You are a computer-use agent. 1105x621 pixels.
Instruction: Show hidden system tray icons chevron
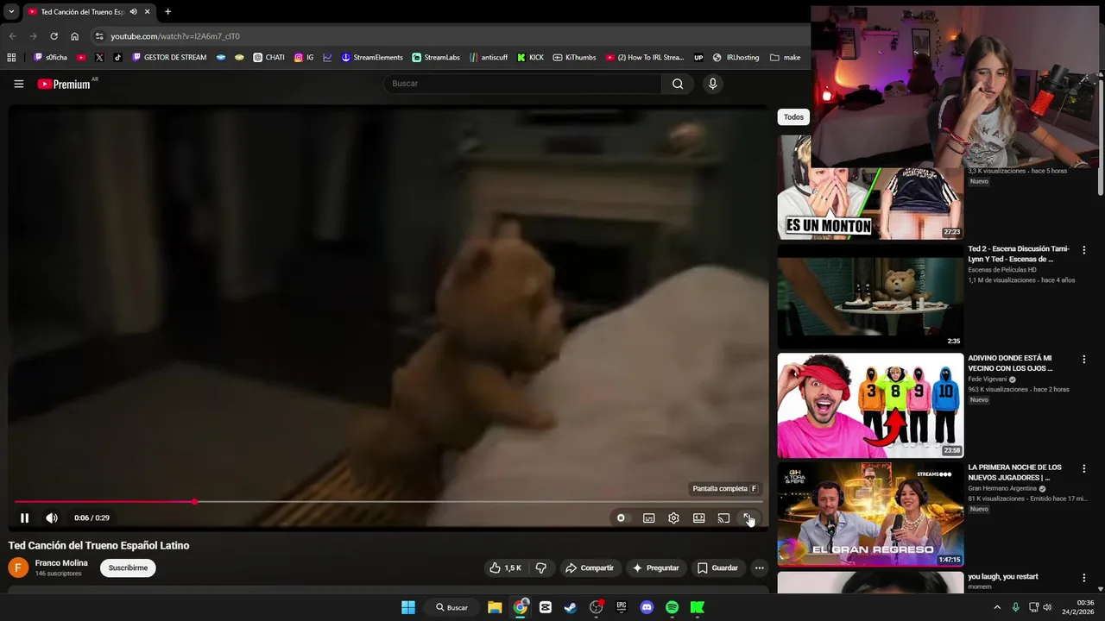click(997, 607)
